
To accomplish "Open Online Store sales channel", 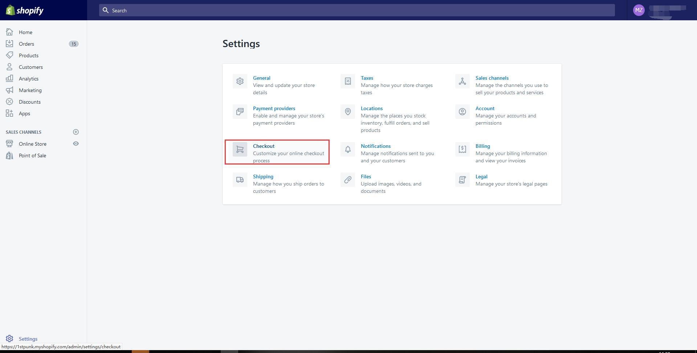I will 33,144.
